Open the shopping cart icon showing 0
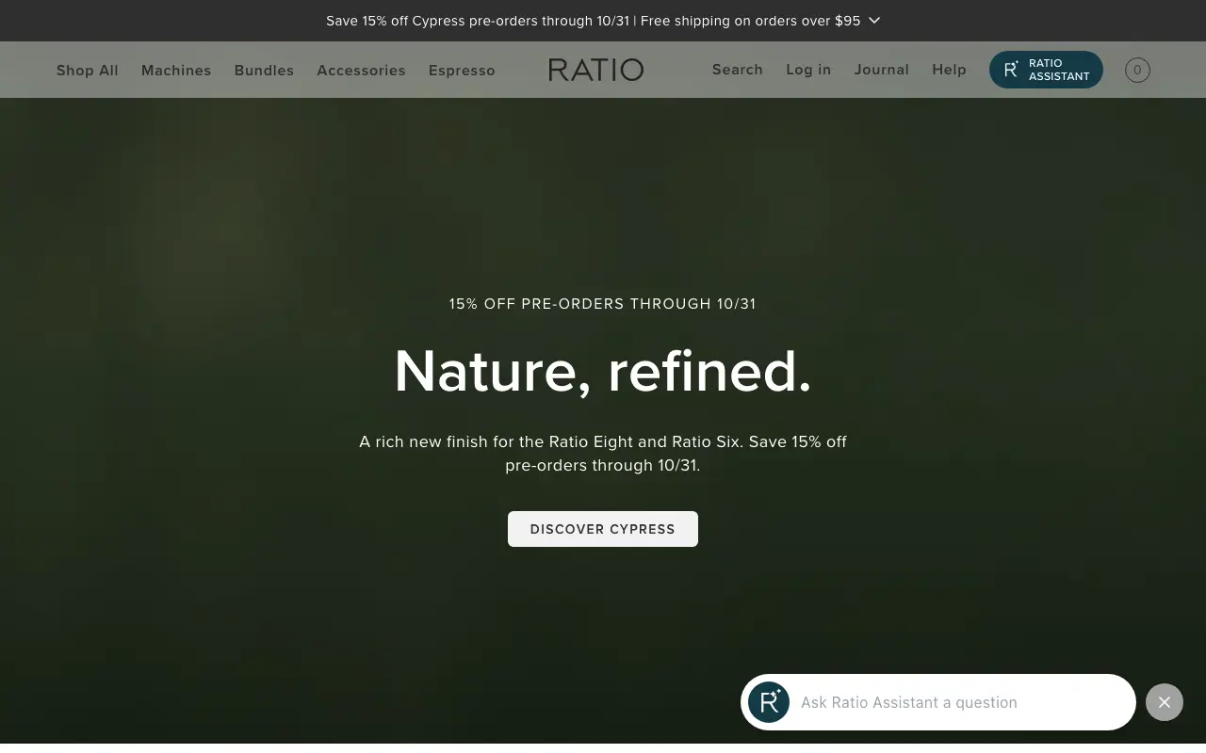Viewport: 1206px width, 753px height. coord(1137,70)
